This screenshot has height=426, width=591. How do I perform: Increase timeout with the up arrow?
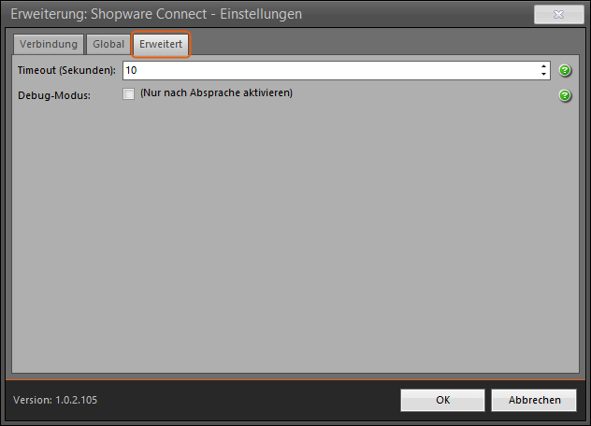(543, 66)
